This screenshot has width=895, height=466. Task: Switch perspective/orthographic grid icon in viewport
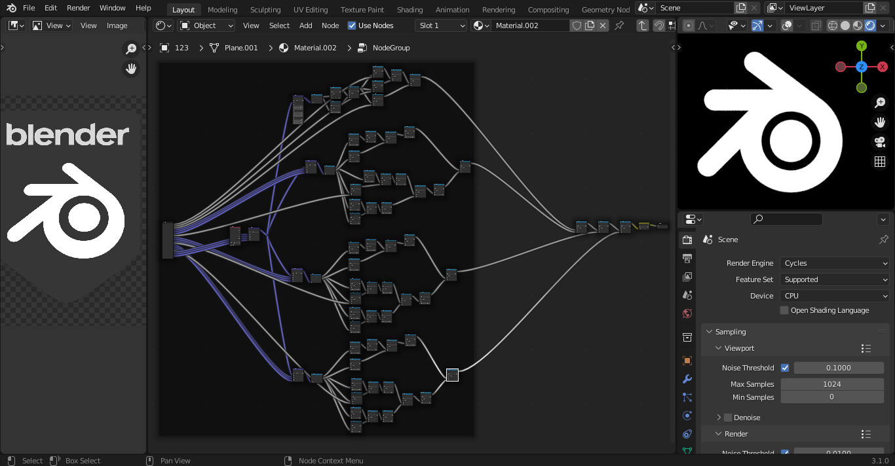pos(880,162)
